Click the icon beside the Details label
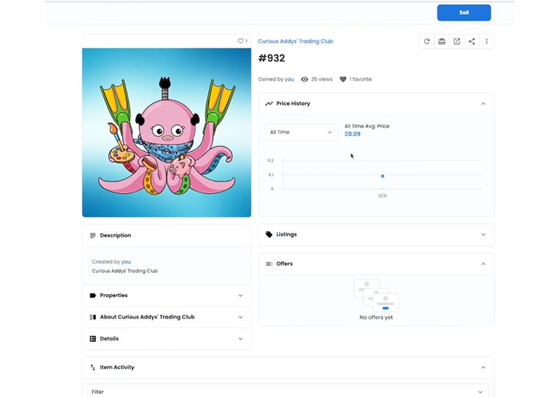This screenshot has height=397, width=559. point(93,339)
